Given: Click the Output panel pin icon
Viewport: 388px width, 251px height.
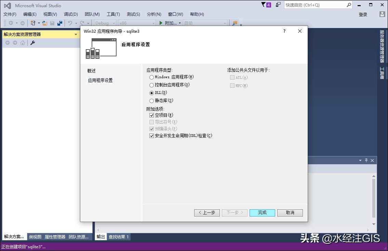Looking at the screenshot, I should point(366,160).
